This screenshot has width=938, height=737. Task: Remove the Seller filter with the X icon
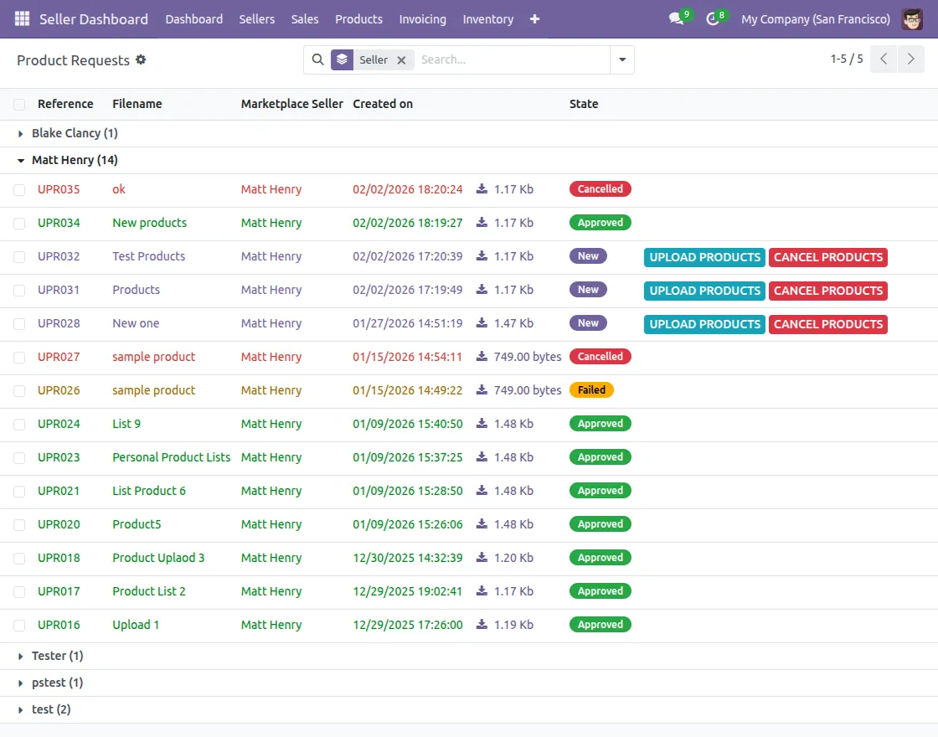click(x=401, y=59)
